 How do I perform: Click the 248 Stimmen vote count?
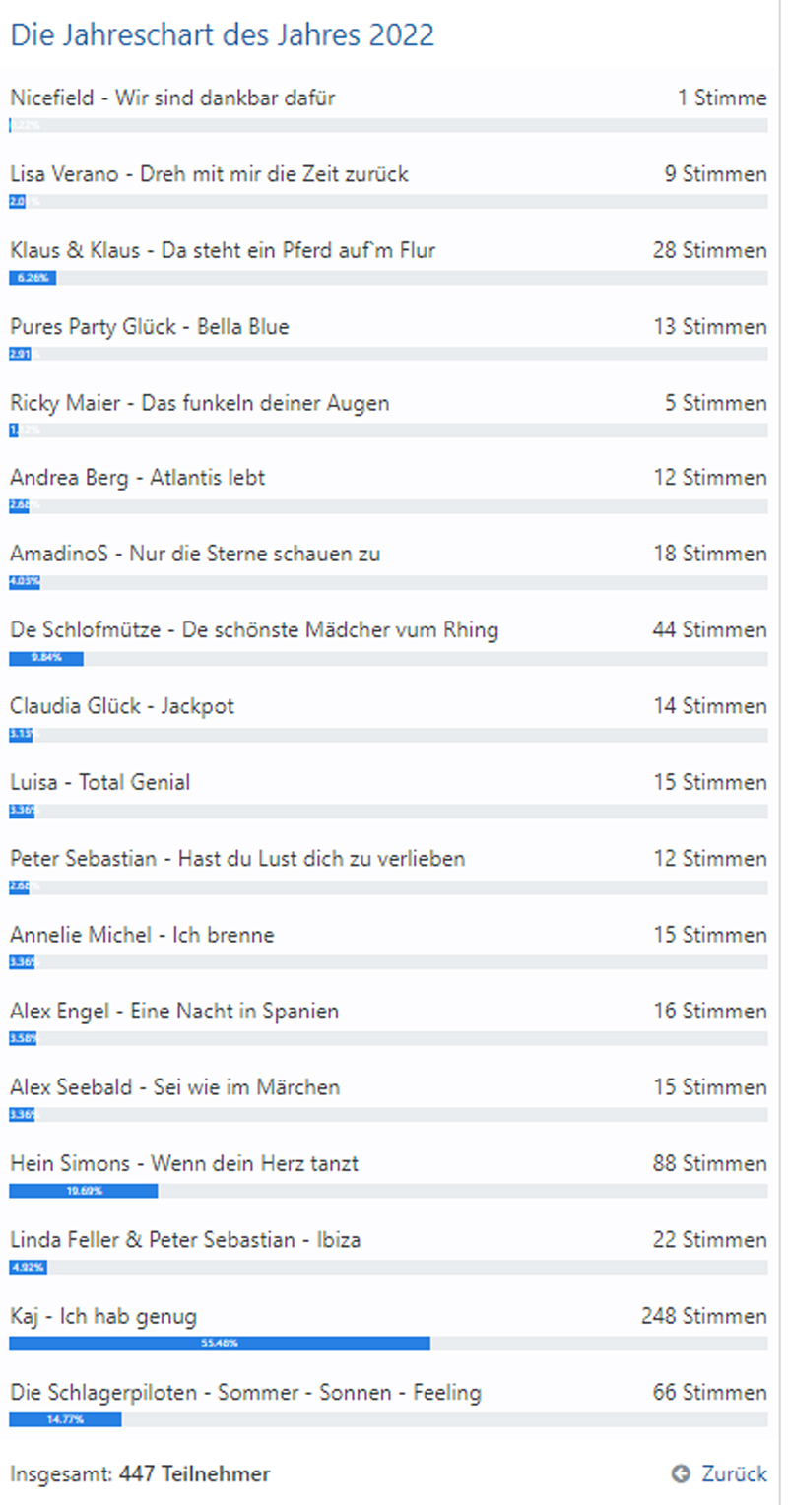703,1316
